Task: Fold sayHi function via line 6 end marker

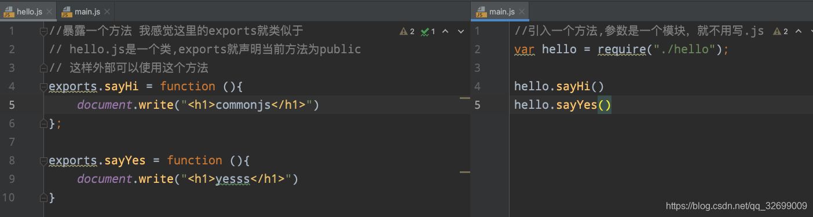Action: pyautogui.click(x=43, y=123)
